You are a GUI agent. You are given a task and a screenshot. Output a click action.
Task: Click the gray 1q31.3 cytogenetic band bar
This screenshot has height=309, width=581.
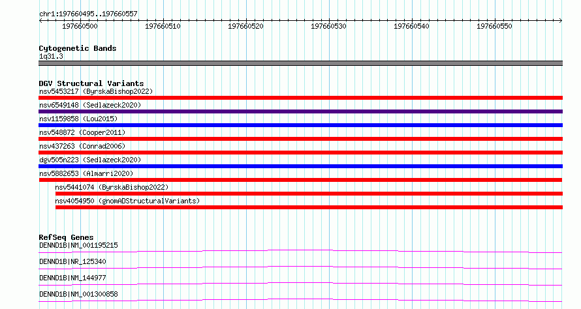pos(300,63)
